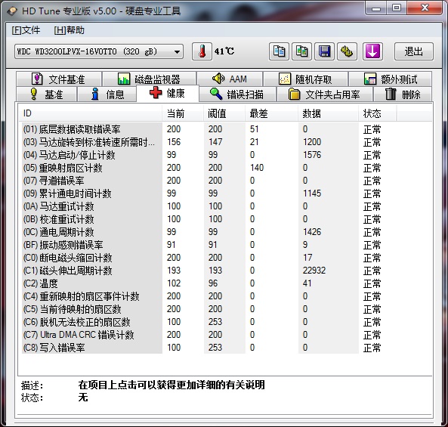Switch to the 文件基准 tab
Screen dimensions: 448x427
(59, 79)
